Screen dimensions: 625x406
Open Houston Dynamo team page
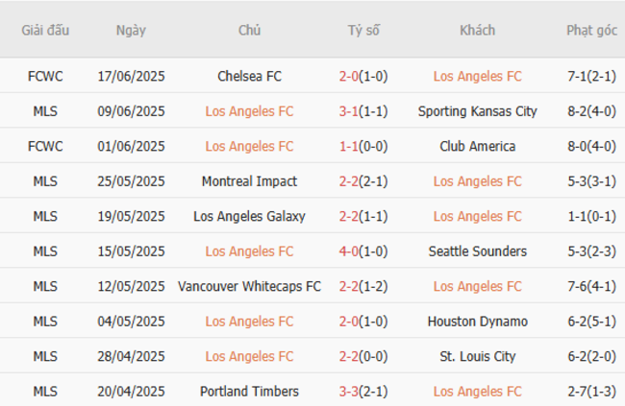[477, 322]
